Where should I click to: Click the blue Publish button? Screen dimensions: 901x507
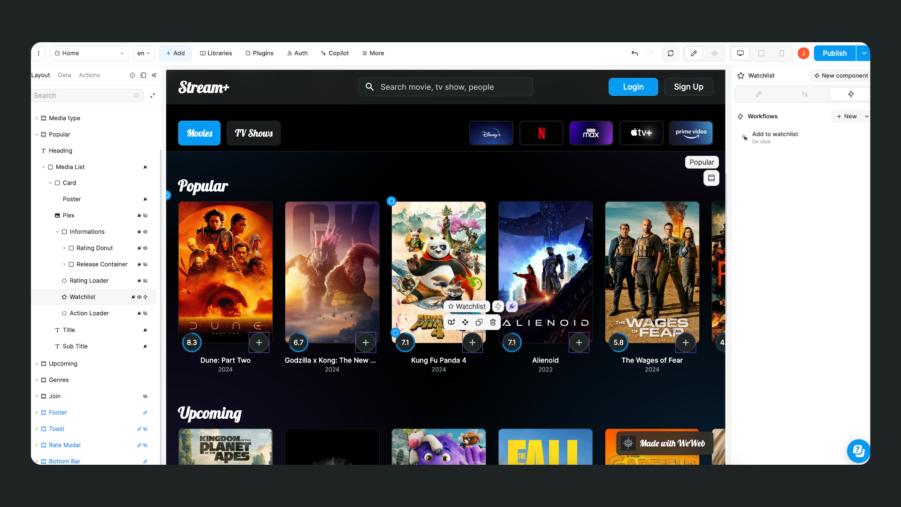(834, 53)
